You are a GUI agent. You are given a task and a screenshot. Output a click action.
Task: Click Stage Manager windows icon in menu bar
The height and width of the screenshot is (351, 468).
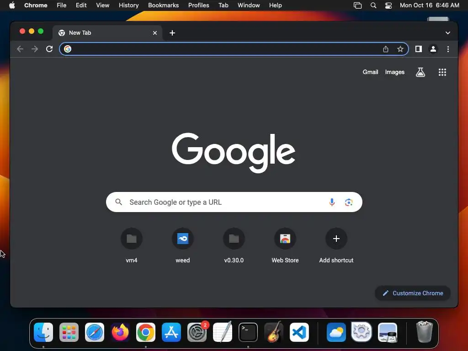coord(357,5)
